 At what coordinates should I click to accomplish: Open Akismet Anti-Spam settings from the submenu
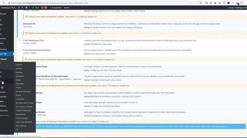pyautogui.click(x=23, y=91)
